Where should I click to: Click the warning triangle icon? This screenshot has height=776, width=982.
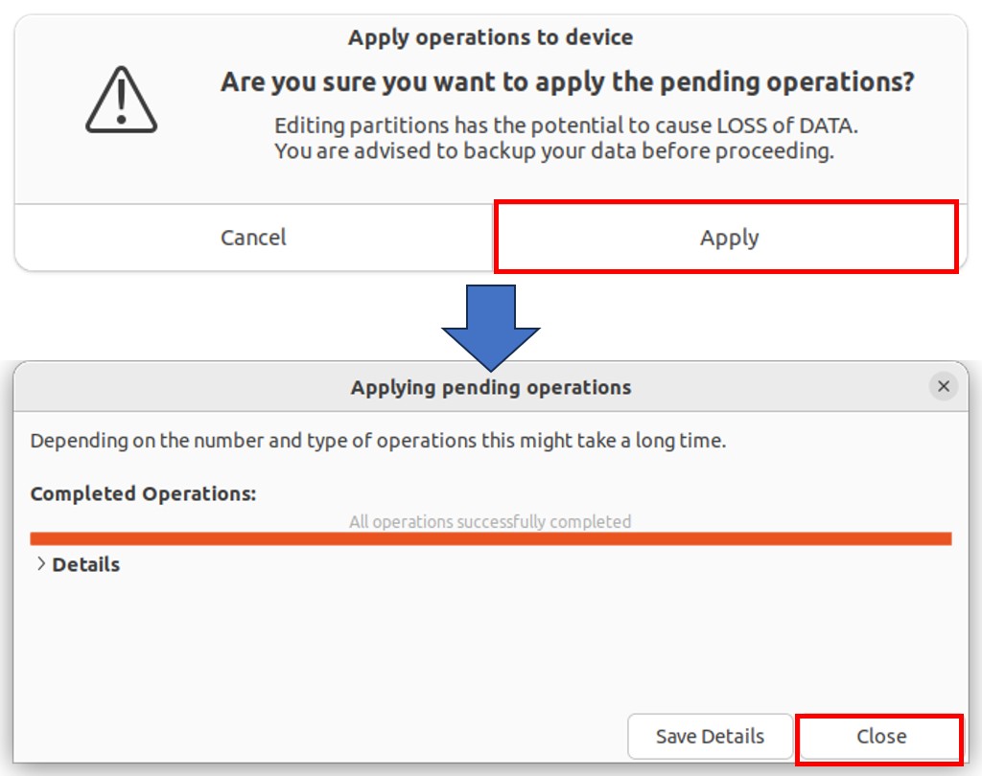point(122,101)
